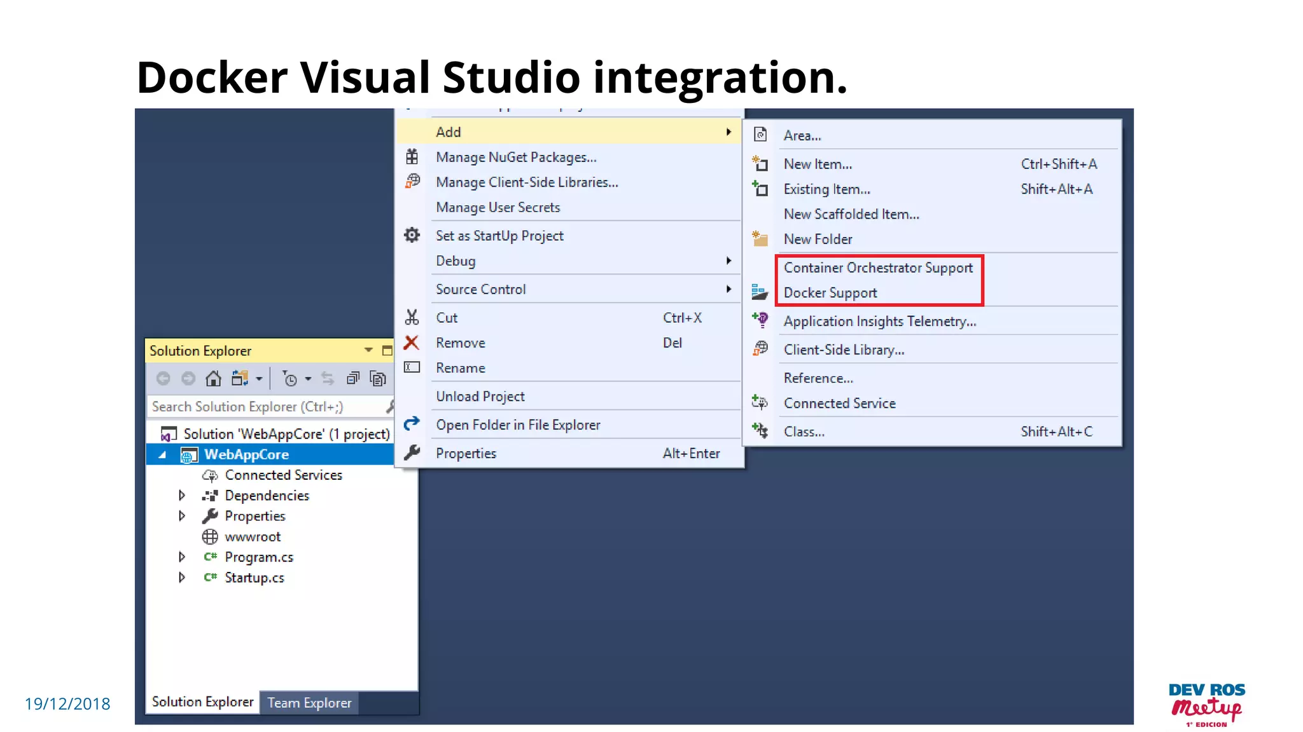Select Manage NuGet Packages from context menu
Screen dimensions: 1303x732
(x=516, y=158)
